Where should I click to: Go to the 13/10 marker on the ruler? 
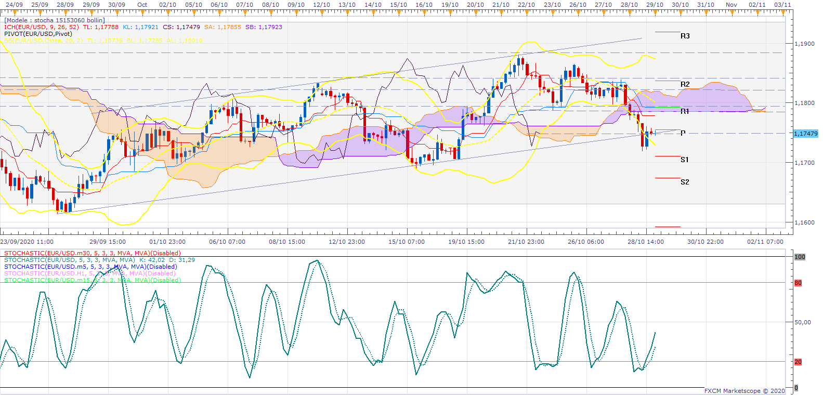[347, 5]
